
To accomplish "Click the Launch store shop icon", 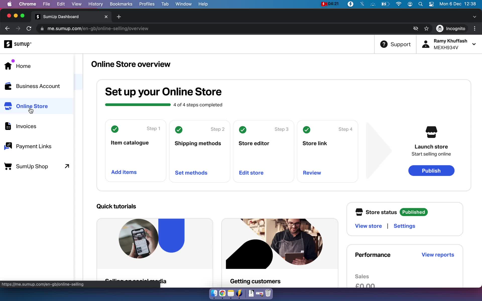I will pos(431,132).
